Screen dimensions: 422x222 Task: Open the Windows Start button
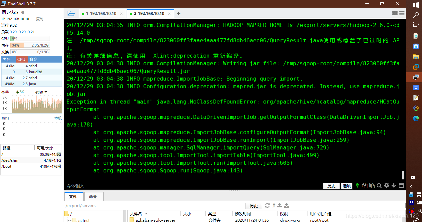click(416, 5)
